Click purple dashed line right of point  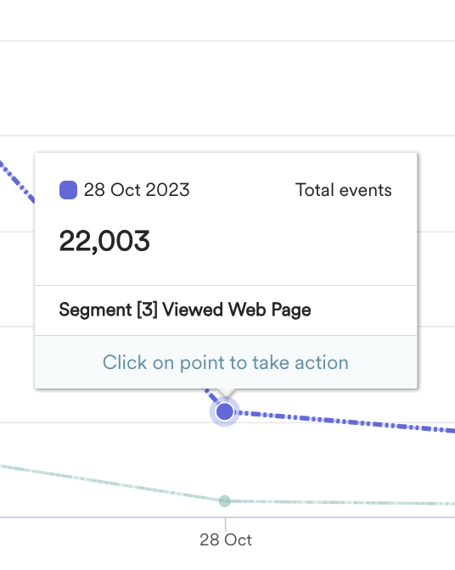[345, 422]
